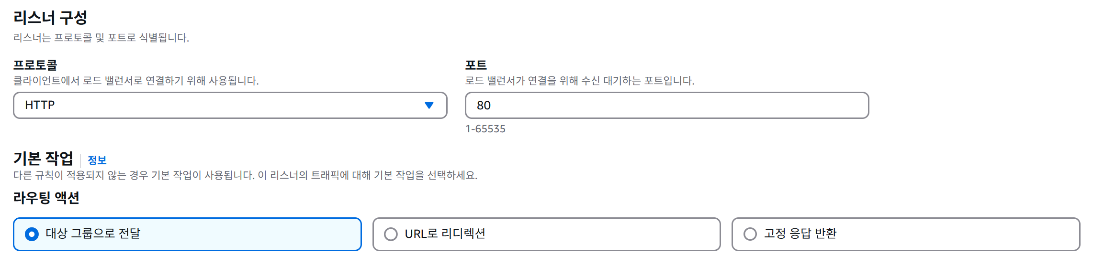1093x256 pixels.
Task: Select the 고정 응답 반환 radio button
Action: click(750, 234)
